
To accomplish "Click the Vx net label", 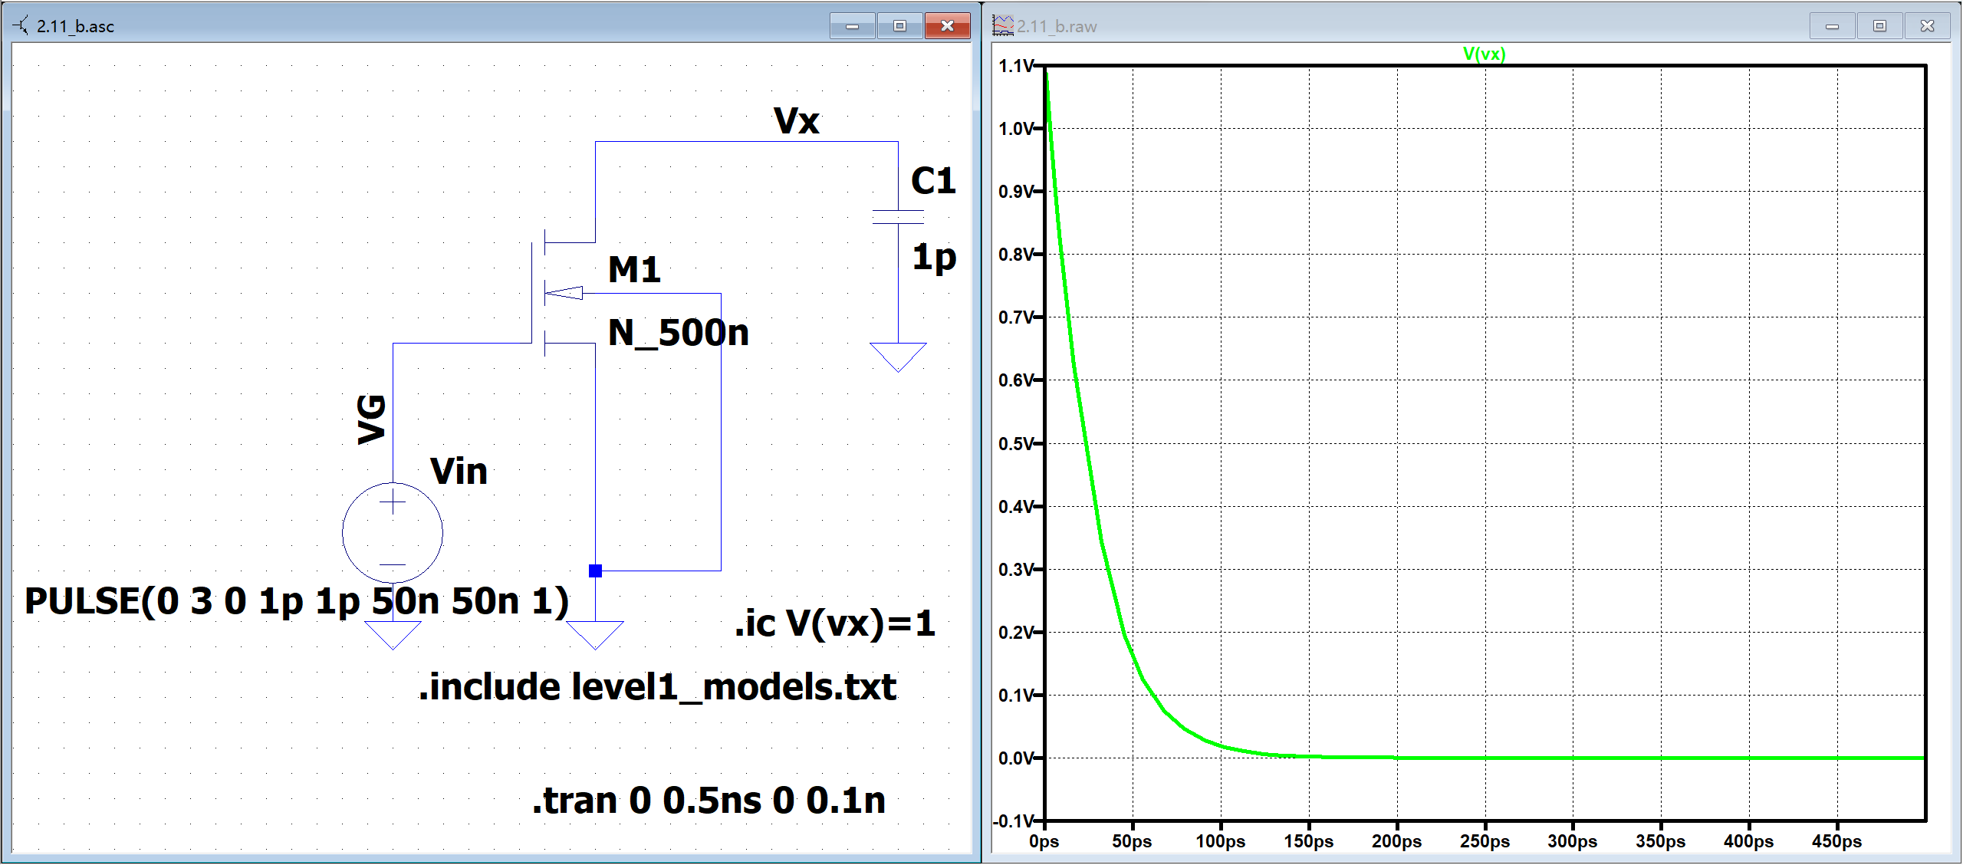I will [796, 121].
